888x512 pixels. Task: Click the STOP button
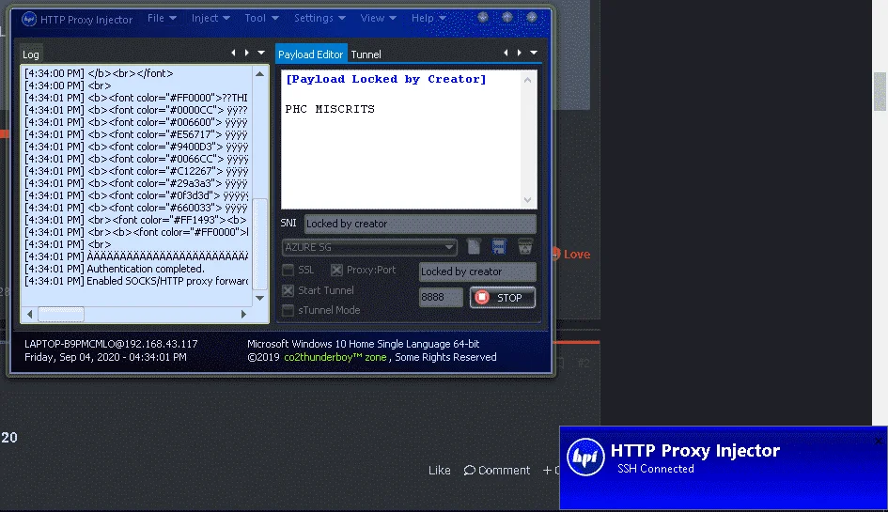[x=503, y=298]
